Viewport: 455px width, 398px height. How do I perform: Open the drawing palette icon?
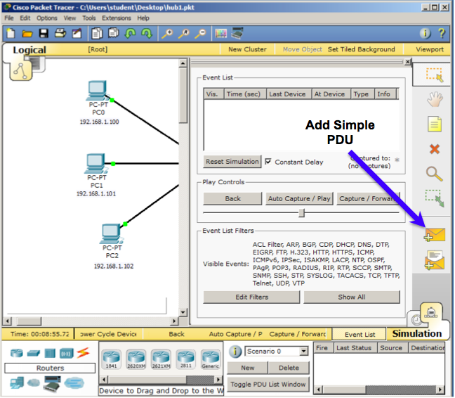coord(220,34)
